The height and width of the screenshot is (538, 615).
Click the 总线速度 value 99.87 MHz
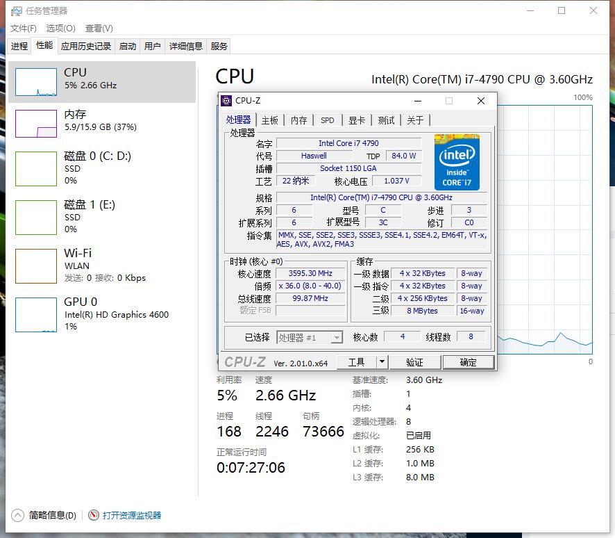click(x=310, y=298)
